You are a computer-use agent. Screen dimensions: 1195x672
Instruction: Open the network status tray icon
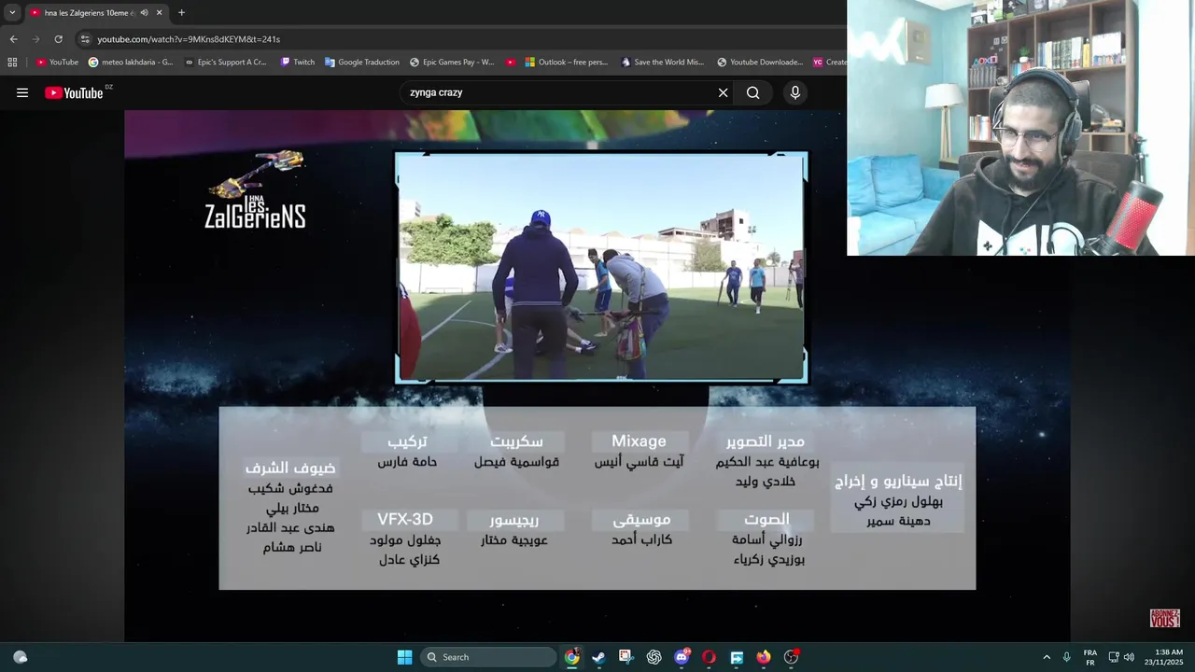[1114, 657]
